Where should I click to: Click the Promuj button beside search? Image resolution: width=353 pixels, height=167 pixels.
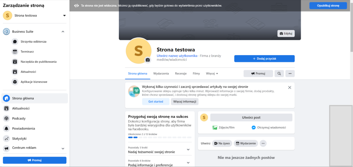[258, 73]
